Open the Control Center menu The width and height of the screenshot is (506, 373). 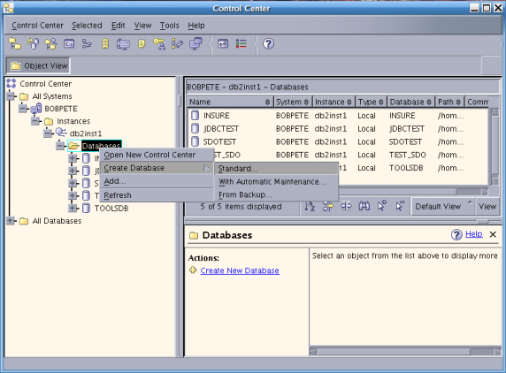(37, 25)
